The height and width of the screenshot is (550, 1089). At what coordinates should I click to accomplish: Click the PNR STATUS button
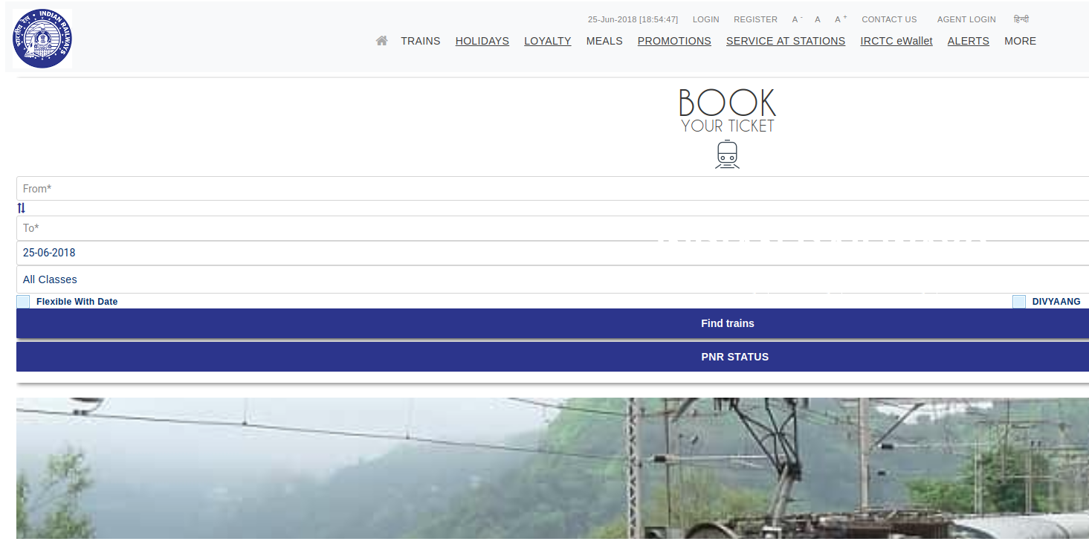552,357
